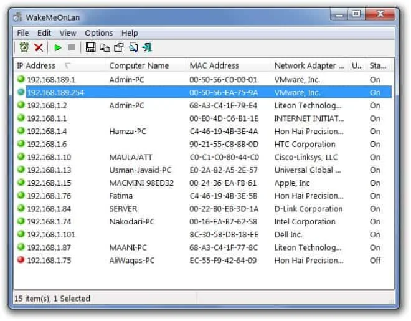Open the Edit menu

click(x=44, y=33)
